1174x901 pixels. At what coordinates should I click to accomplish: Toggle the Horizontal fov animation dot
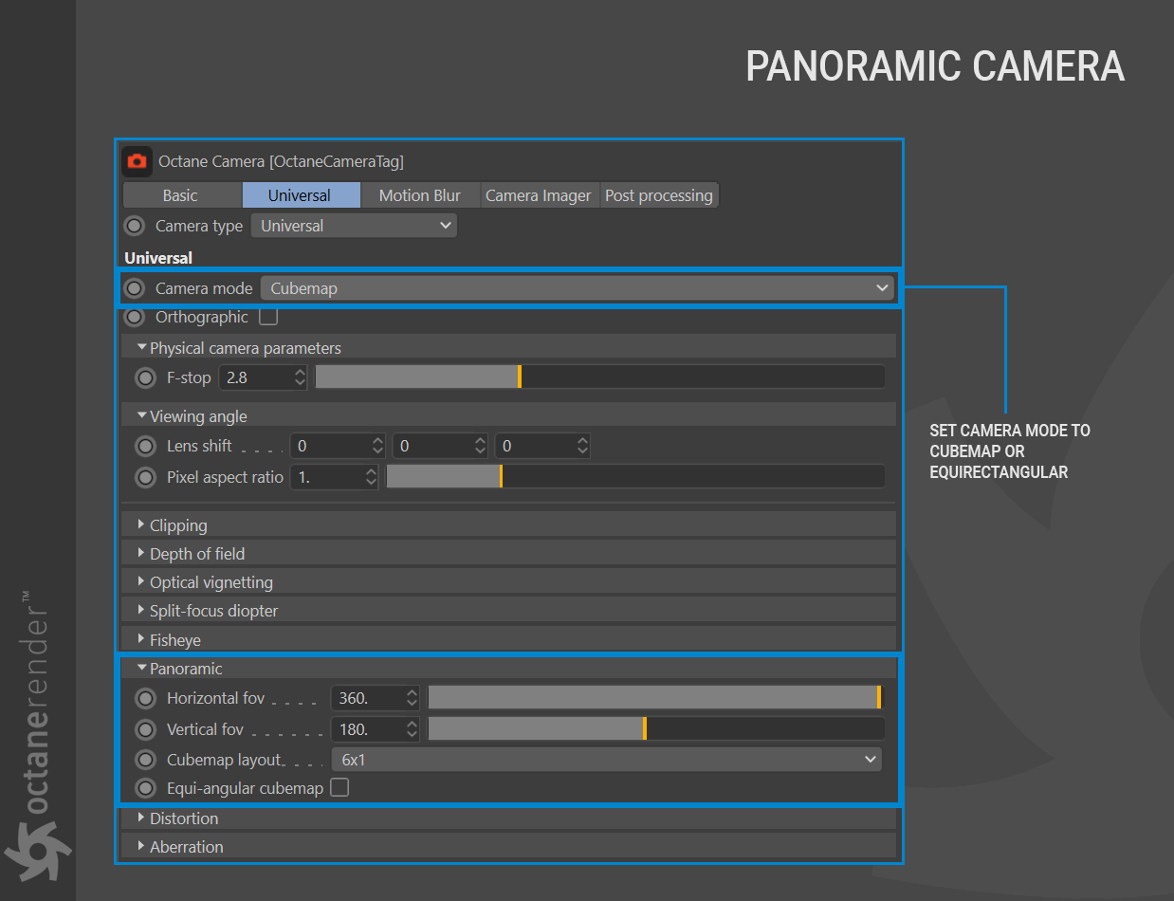point(145,699)
